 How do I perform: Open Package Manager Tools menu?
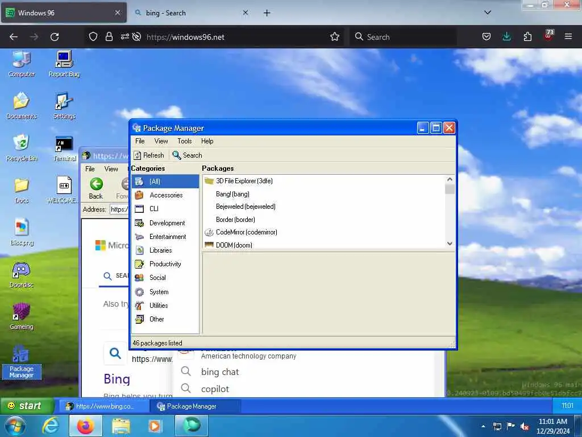coord(185,141)
